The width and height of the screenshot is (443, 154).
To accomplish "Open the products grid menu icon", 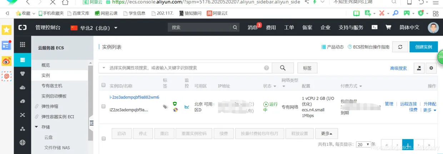I will tap(23, 44).
